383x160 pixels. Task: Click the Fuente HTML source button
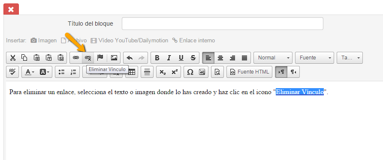tap(249, 72)
